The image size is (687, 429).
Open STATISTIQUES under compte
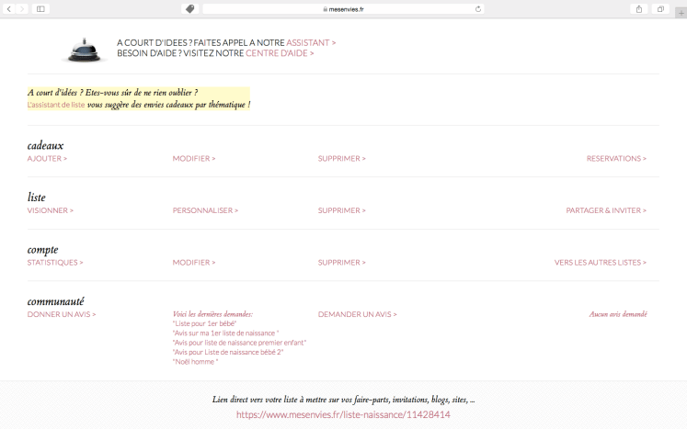click(55, 263)
